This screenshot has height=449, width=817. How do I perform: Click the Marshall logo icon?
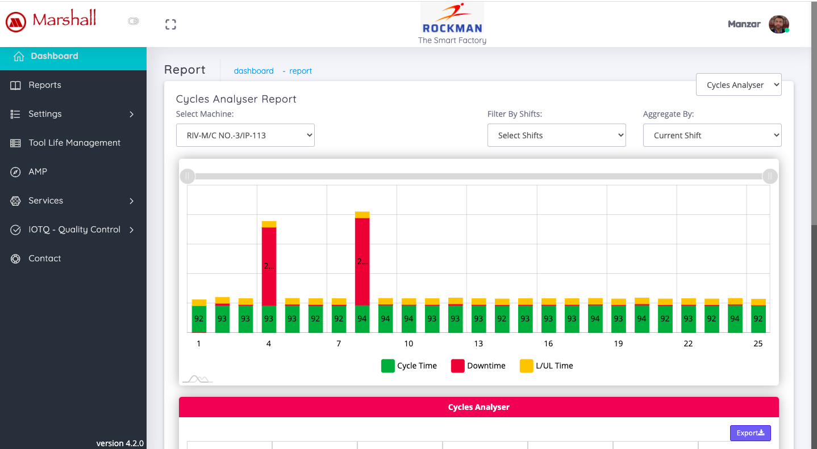click(x=16, y=22)
